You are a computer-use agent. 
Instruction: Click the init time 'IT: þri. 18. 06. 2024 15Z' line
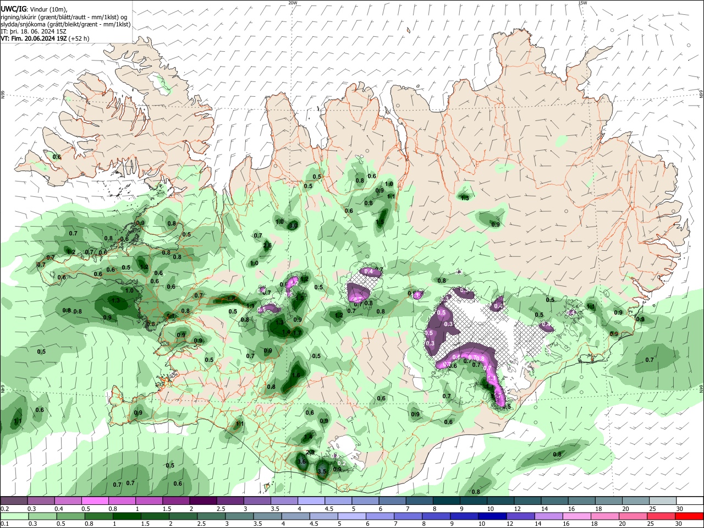(x=33, y=31)
